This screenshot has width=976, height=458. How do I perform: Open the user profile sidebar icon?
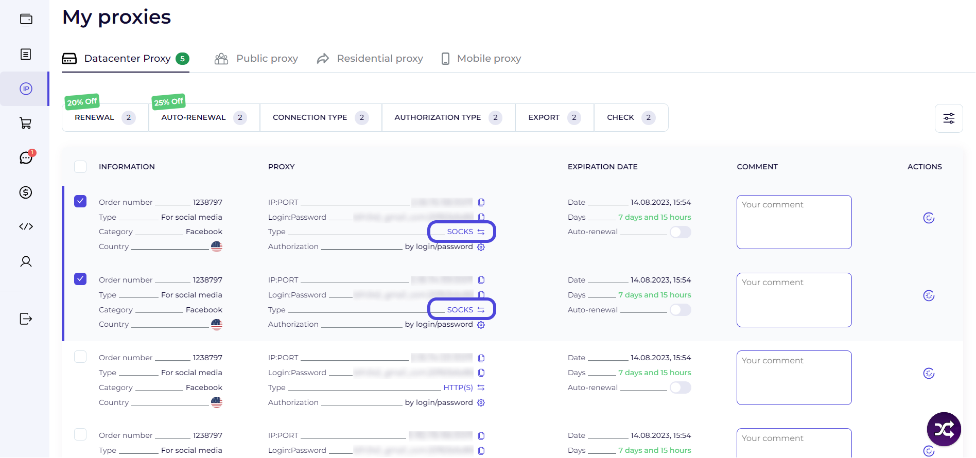pyautogui.click(x=26, y=261)
